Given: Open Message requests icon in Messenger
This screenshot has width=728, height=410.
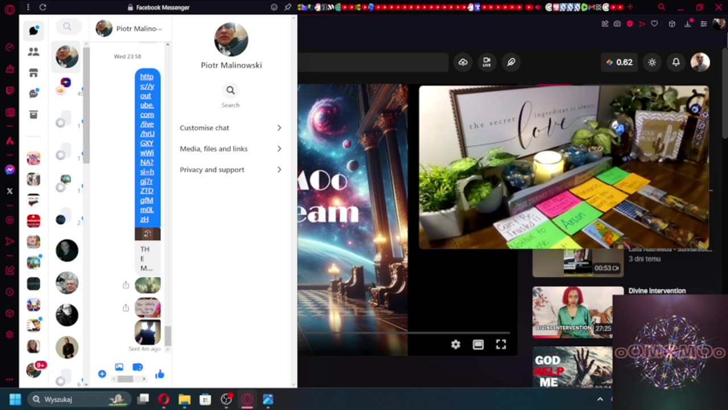Looking at the screenshot, I should pyautogui.click(x=34, y=93).
